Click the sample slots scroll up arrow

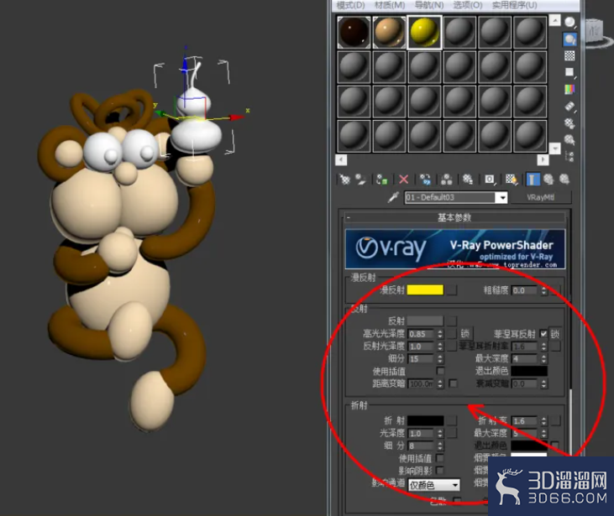(554, 20)
